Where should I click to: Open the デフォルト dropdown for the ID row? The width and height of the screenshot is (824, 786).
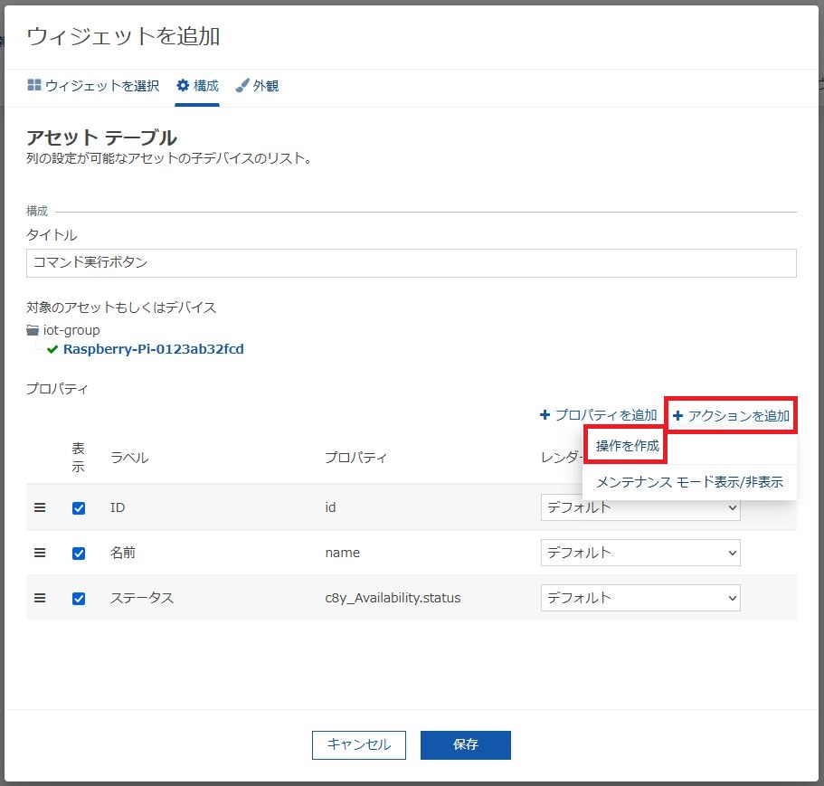click(x=640, y=507)
